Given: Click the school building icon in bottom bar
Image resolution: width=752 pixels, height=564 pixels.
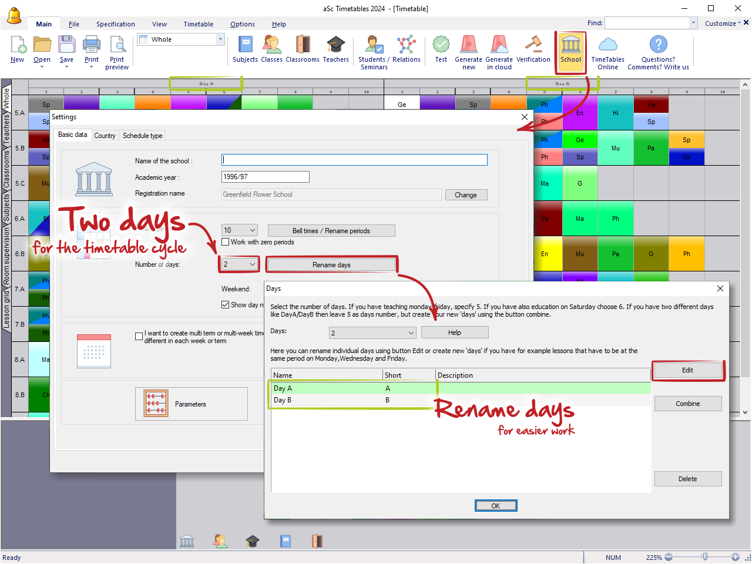Looking at the screenshot, I should click(x=187, y=541).
